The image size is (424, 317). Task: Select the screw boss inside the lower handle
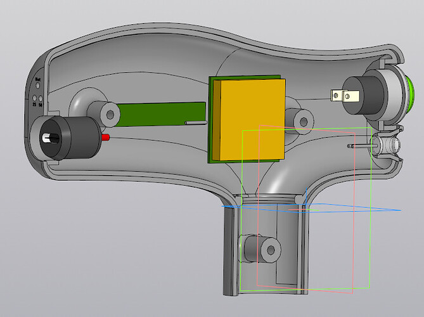pyautogui.click(x=262, y=249)
